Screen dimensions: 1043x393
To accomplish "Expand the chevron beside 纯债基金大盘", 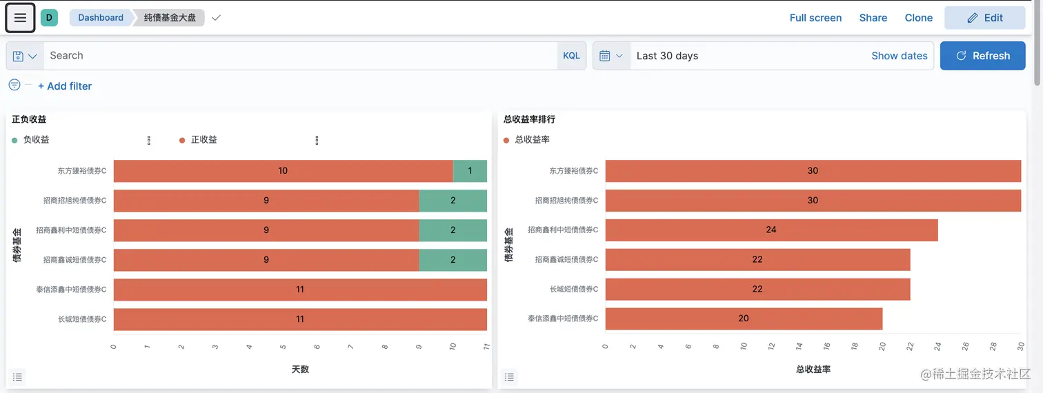I will tap(216, 18).
